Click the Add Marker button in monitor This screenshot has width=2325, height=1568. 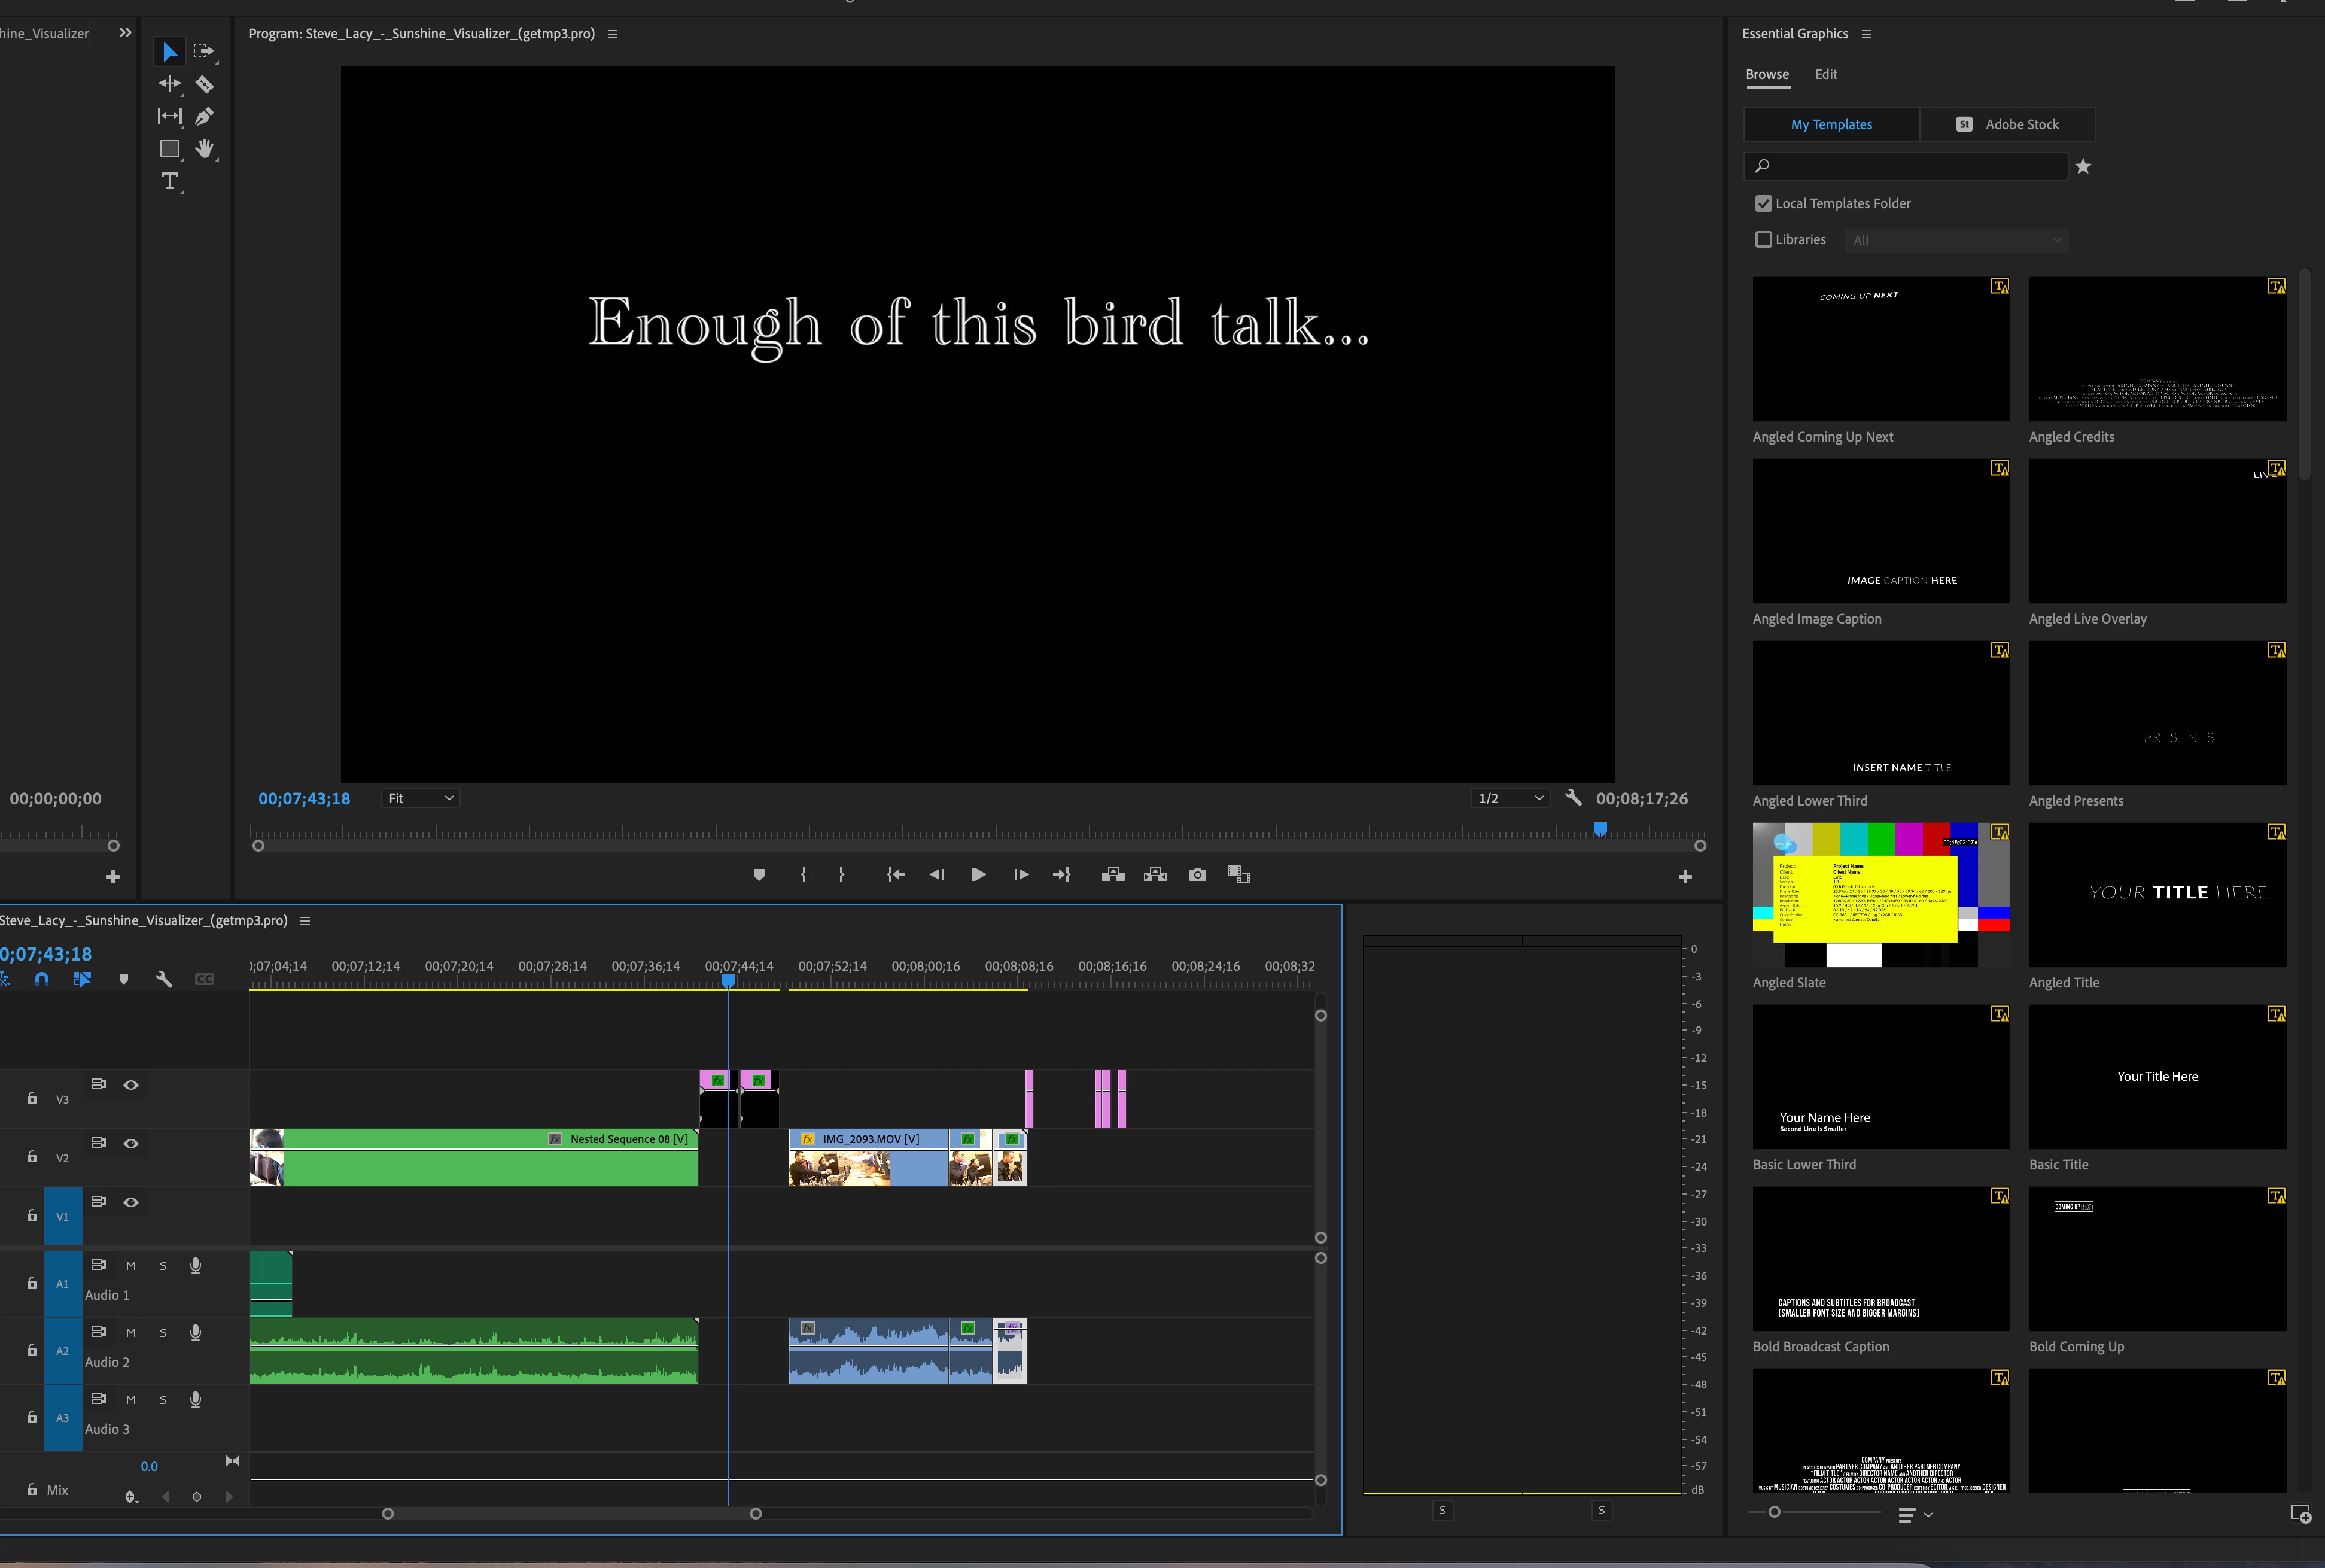pos(759,875)
